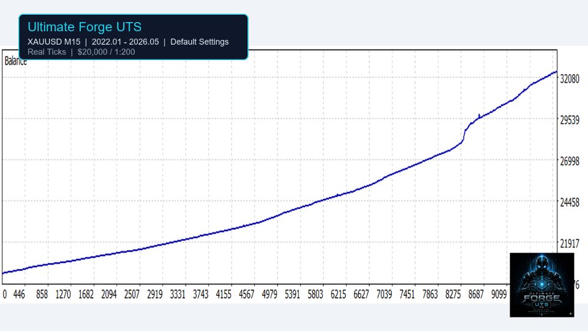Click the '$20,000 / 1:200' deposit text

click(x=106, y=51)
